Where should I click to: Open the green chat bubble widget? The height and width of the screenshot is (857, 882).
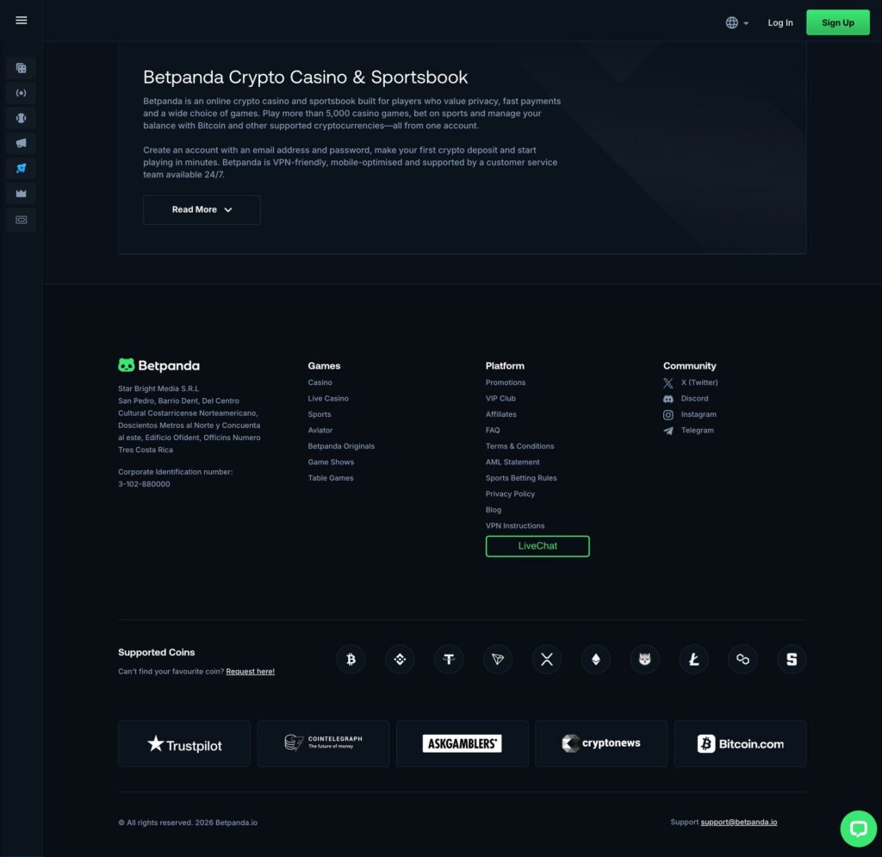[859, 829]
